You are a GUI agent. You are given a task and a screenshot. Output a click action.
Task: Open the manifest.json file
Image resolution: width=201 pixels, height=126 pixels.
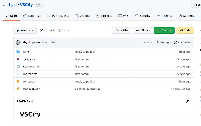click(x=31, y=89)
